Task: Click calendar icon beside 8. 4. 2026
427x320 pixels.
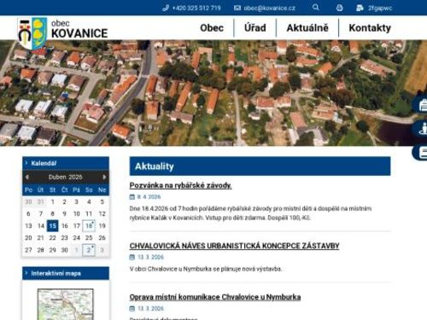Action: coord(132,197)
